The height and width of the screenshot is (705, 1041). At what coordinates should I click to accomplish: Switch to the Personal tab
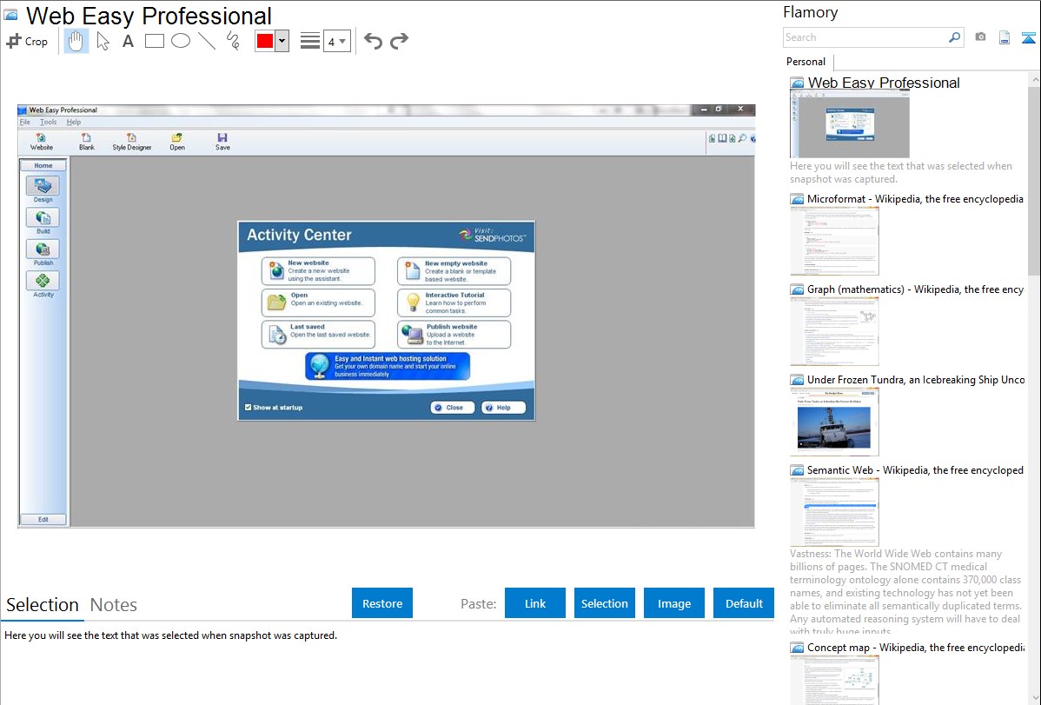pos(806,62)
